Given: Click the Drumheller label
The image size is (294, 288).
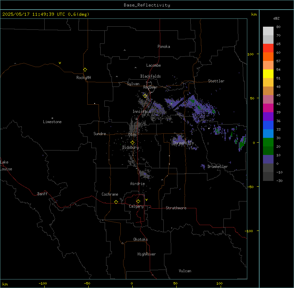Looking at the screenshot, I should coord(218,167).
